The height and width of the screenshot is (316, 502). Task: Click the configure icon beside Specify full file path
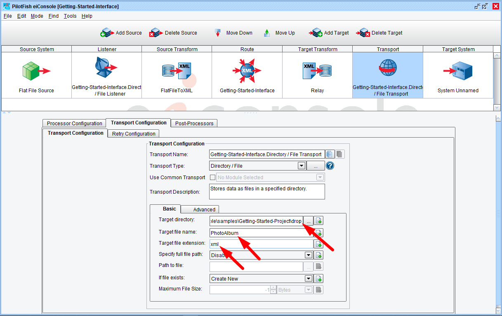click(x=319, y=255)
